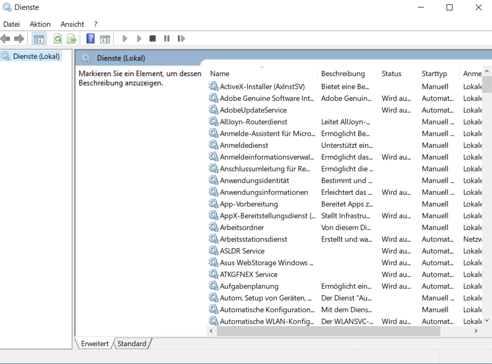Image resolution: width=492 pixels, height=364 pixels.
Task: Click gear icon beside Arbeitsordner
Action: tap(213, 227)
